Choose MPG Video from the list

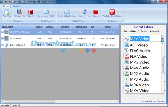coord(140,62)
